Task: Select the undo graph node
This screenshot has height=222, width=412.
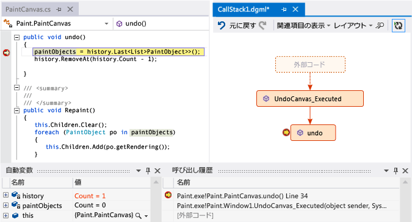Action: pos(313,133)
